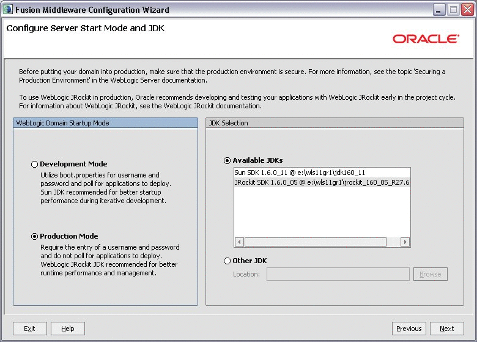Click the wizard title bar icon
Viewport: 477px width, 342px height.
coord(7,9)
